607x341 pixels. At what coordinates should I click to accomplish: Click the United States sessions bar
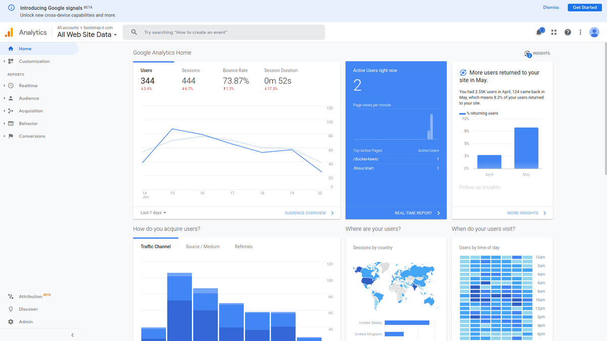[407, 323]
